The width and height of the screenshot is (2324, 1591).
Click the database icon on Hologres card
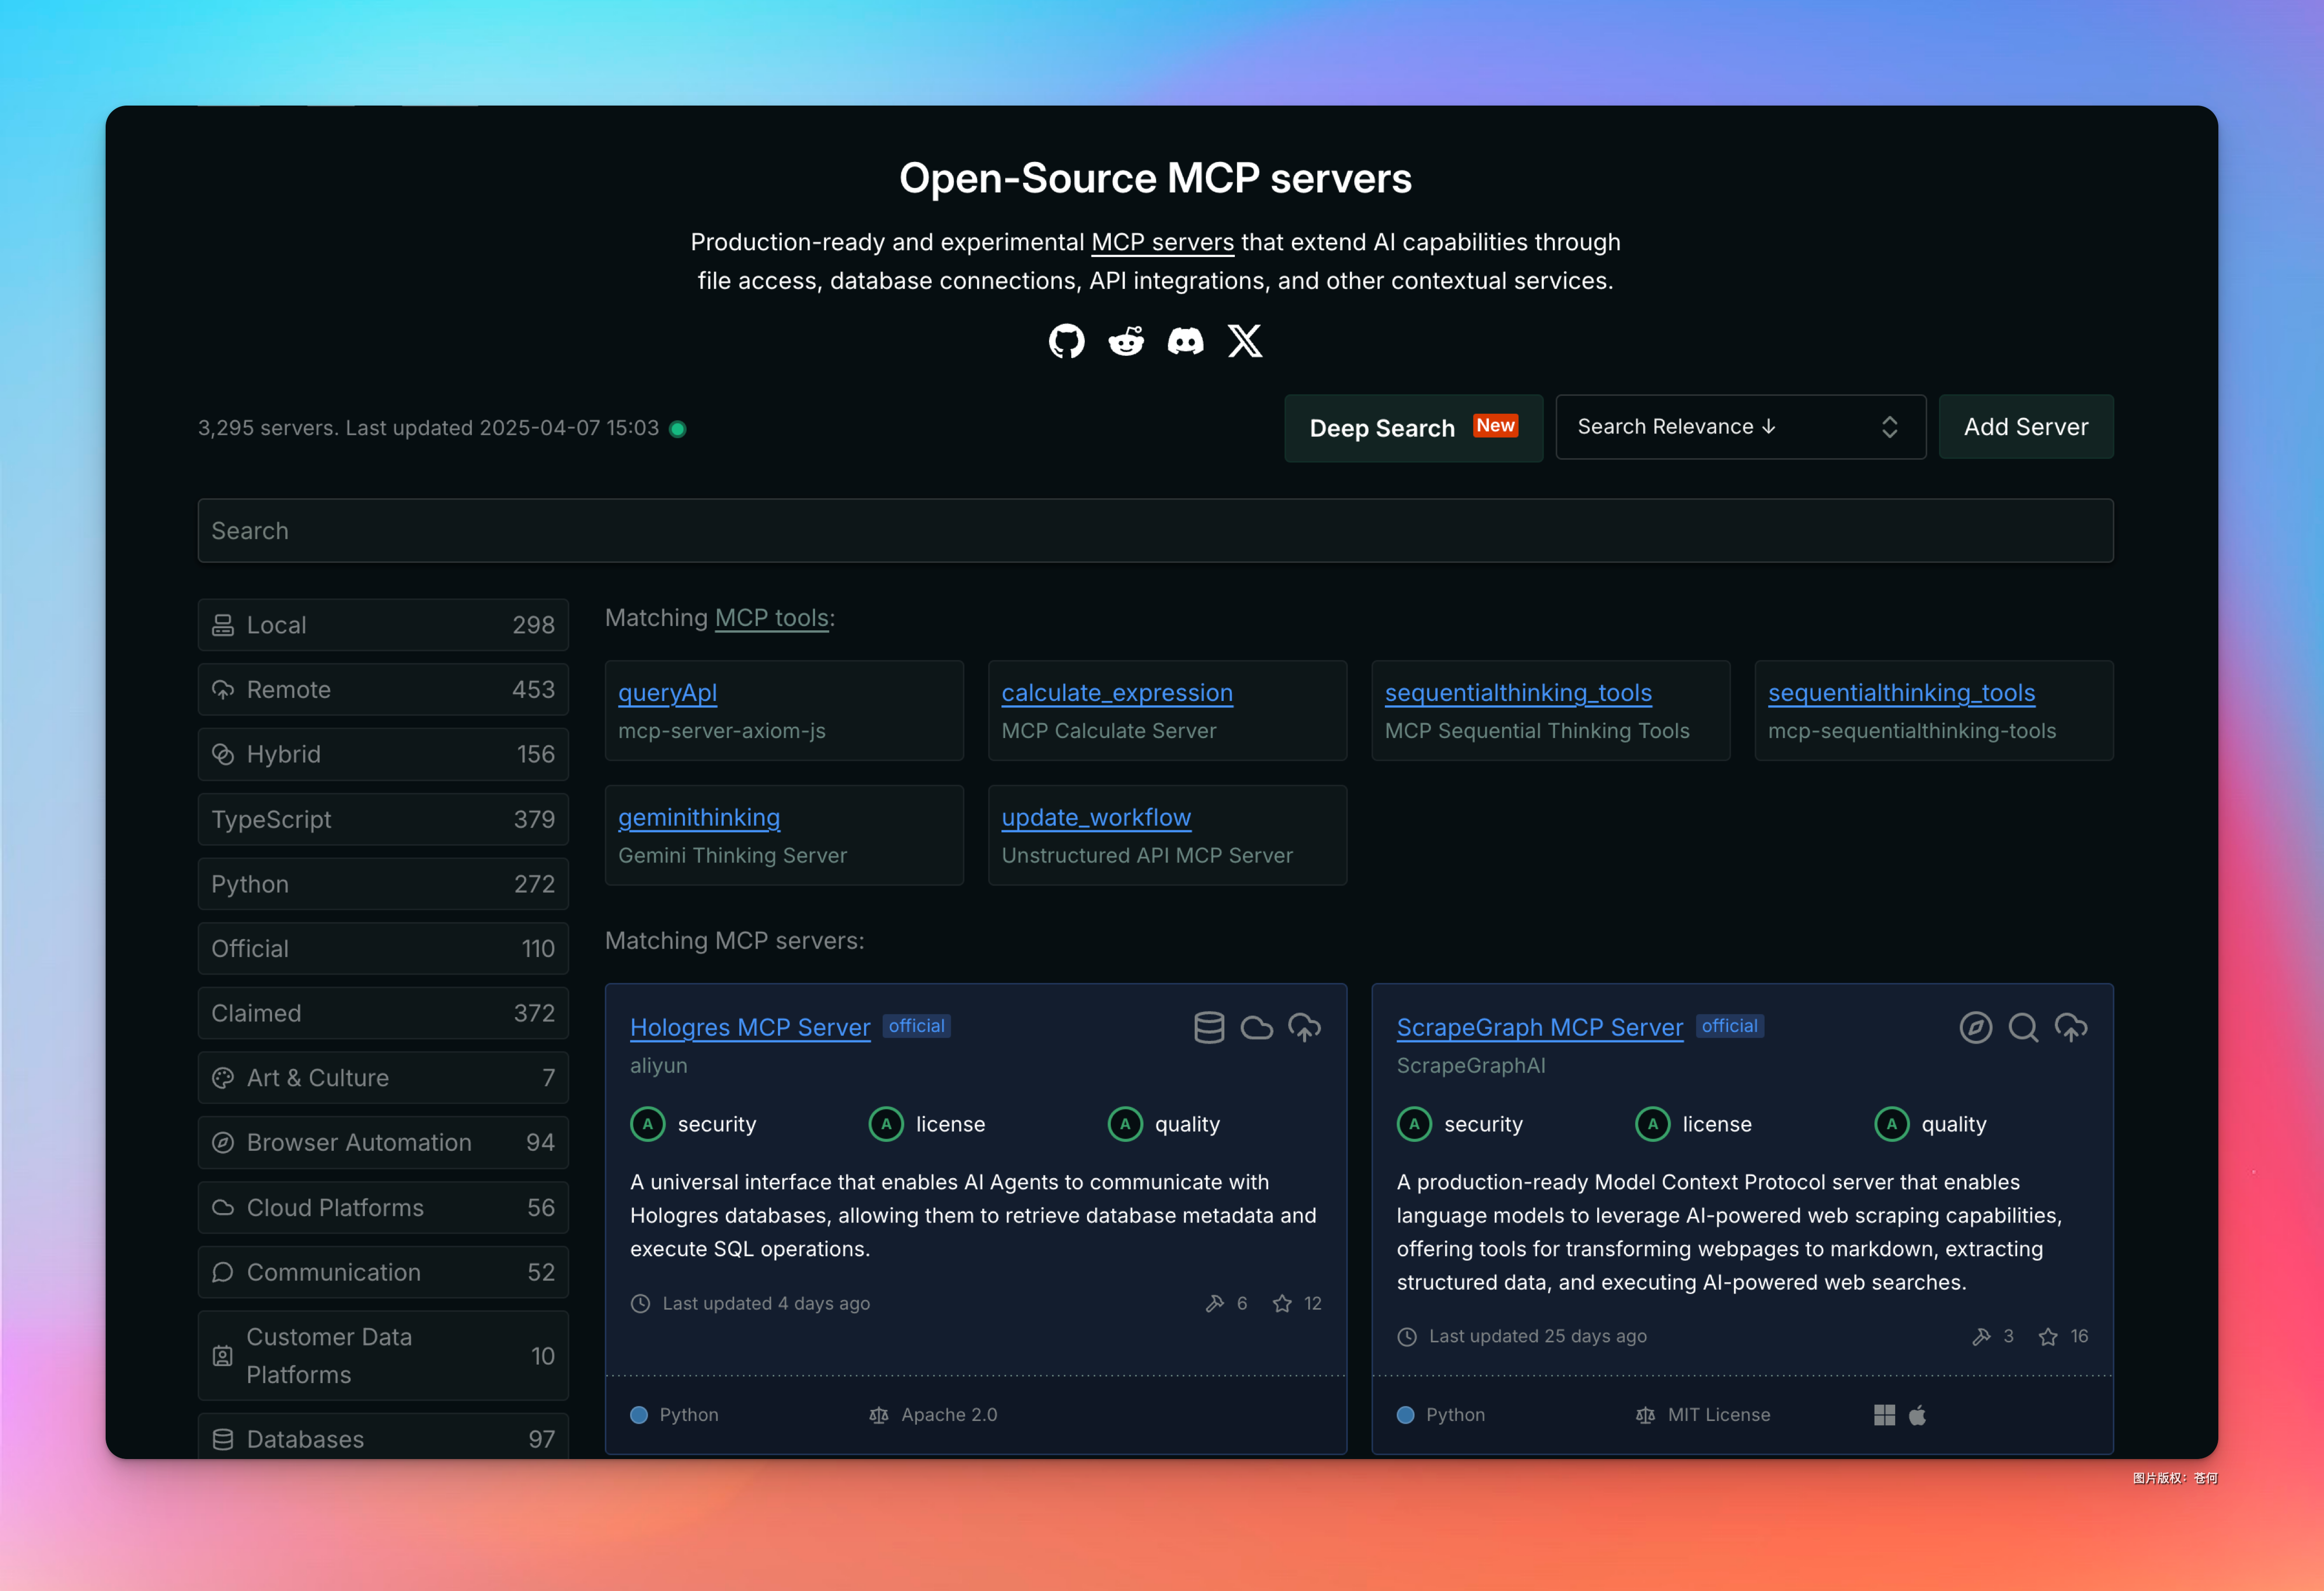pos(1209,1027)
